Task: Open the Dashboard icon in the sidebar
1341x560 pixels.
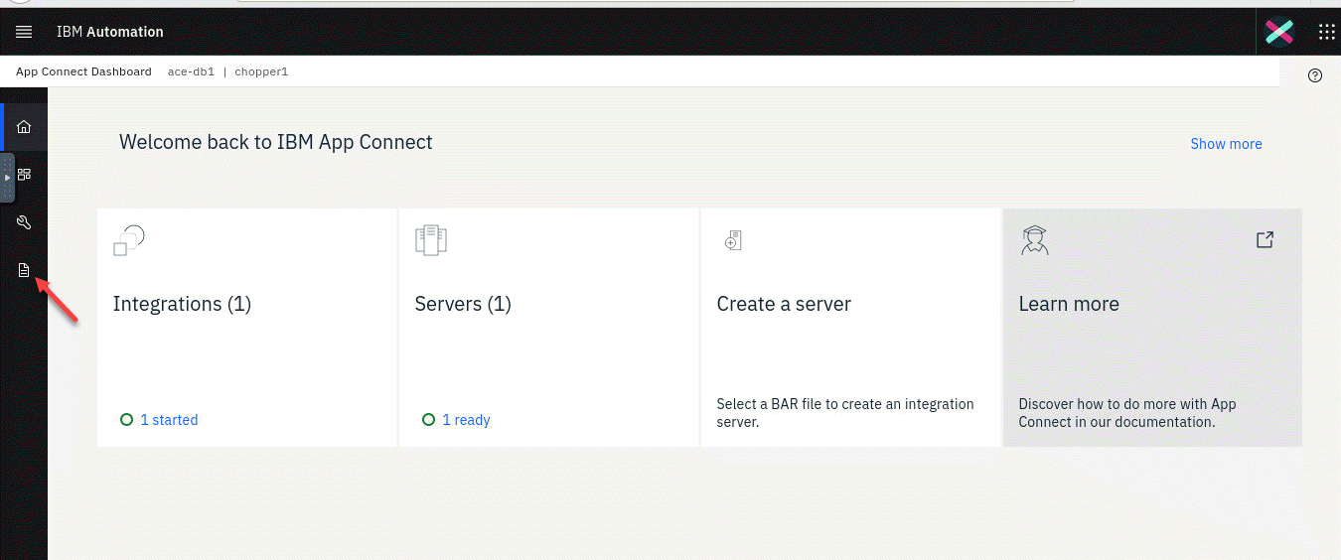Action: tap(25, 174)
